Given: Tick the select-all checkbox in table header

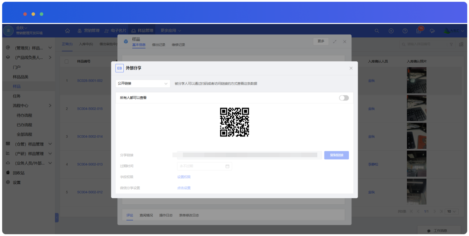Looking at the screenshot, I should tap(67, 62).
